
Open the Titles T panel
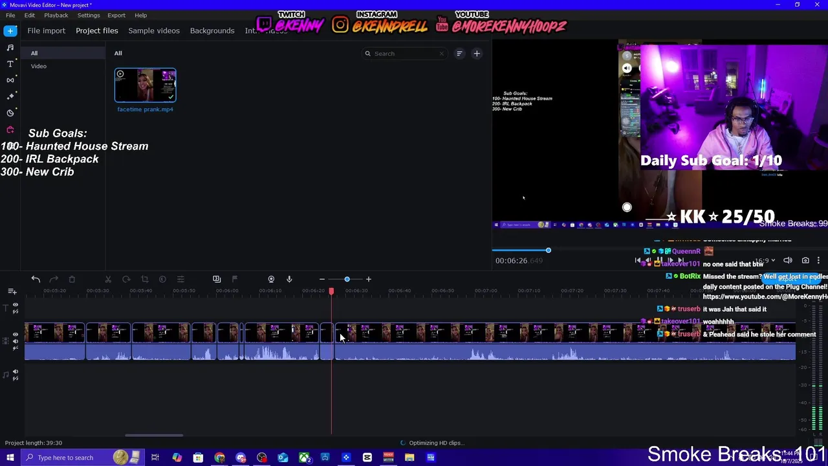click(x=10, y=63)
